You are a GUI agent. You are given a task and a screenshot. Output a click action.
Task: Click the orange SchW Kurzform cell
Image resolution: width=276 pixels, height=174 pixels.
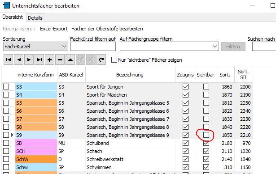[x=36, y=159]
